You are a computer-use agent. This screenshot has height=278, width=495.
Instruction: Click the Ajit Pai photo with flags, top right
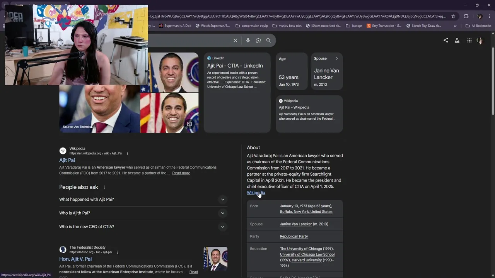point(173,72)
